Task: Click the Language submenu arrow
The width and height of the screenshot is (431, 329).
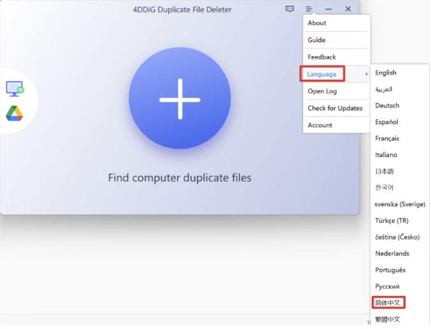Action: (x=367, y=74)
